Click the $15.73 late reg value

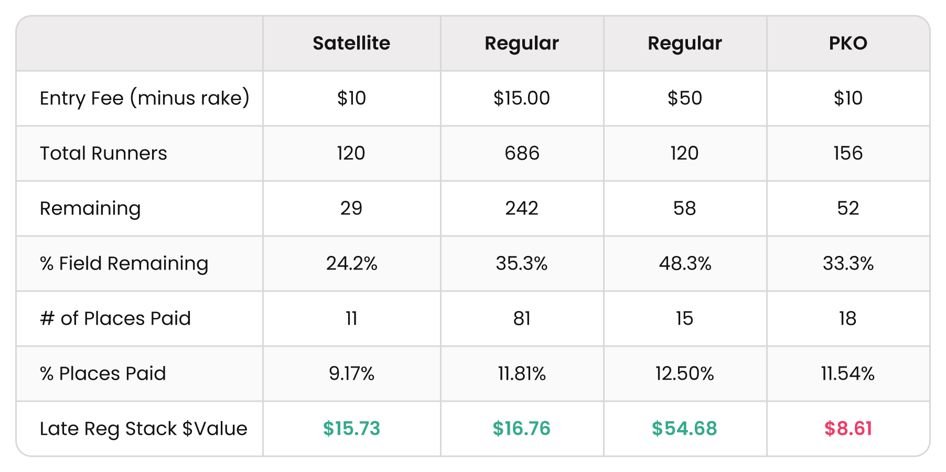click(351, 428)
